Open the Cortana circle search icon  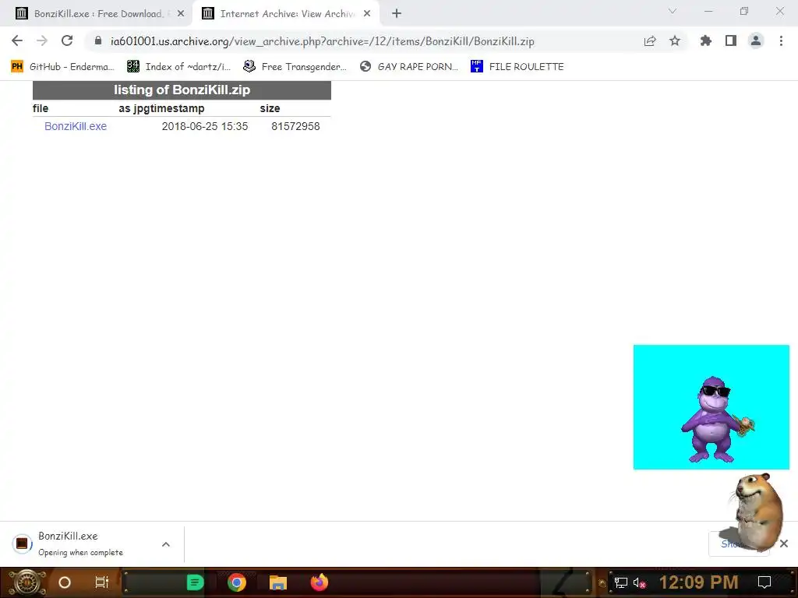[65, 582]
